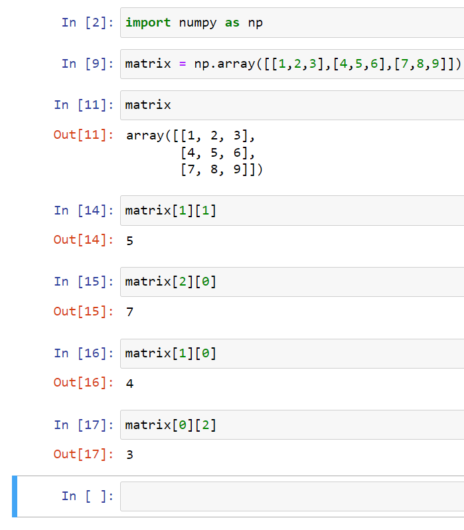464x530 pixels.
Task: Select the matrix[0][2] code cell
Action: coord(292,425)
